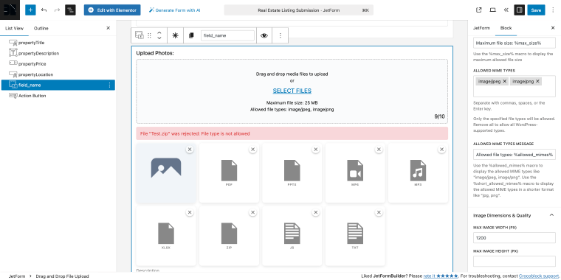561x280 pixels.
Task: Close the settings sidebar
Action: (553, 28)
